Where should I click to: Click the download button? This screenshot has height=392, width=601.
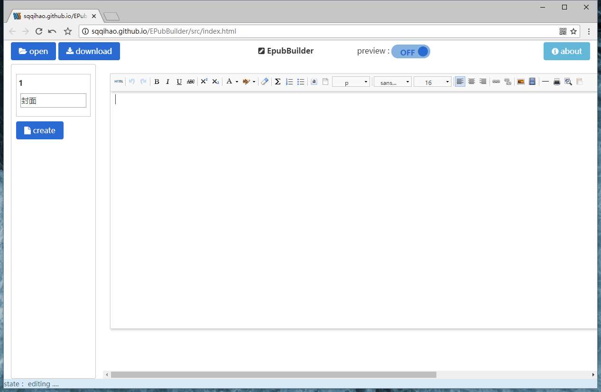(x=89, y=51)
